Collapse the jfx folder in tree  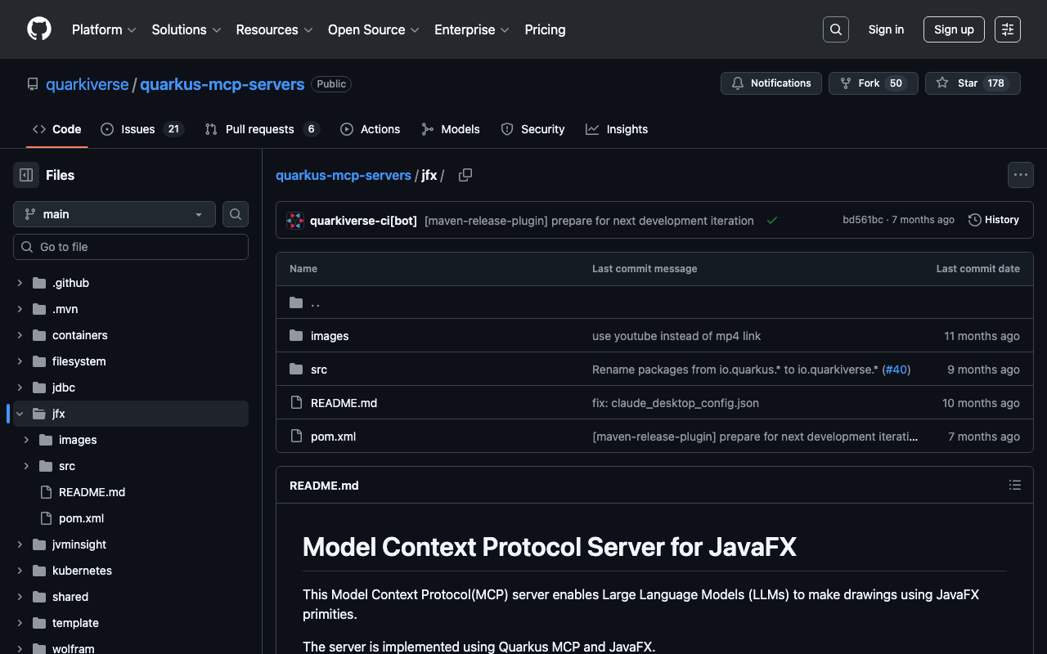pos(20,414)
